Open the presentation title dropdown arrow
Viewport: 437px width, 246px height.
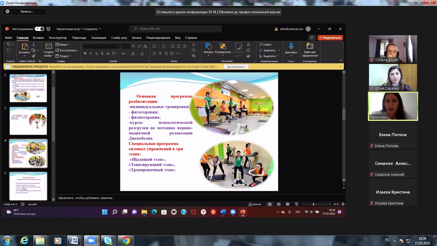pos(100,29)
